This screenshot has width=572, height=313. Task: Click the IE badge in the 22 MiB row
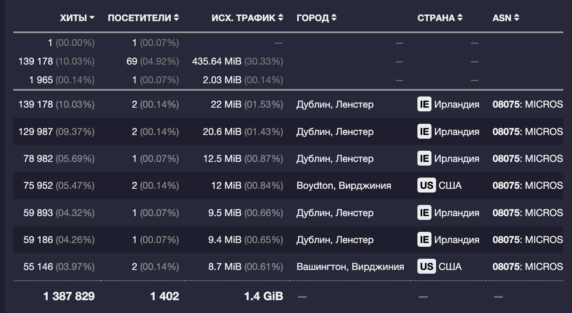424,104
